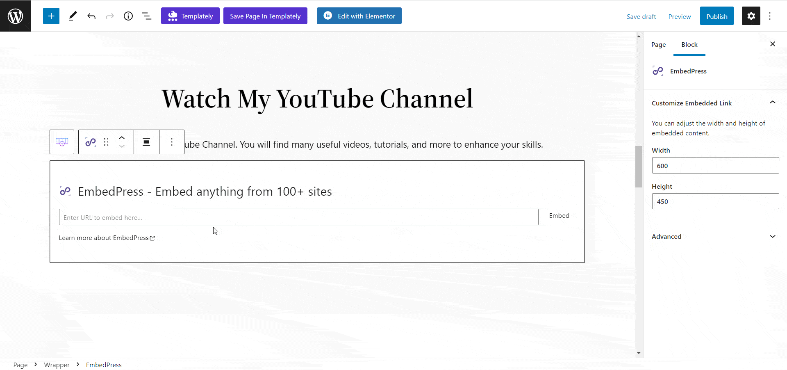The height and width of the screenshot is (370, 787).
Task: Move EmbedPress block down
Action: click(x=122, y=146)
